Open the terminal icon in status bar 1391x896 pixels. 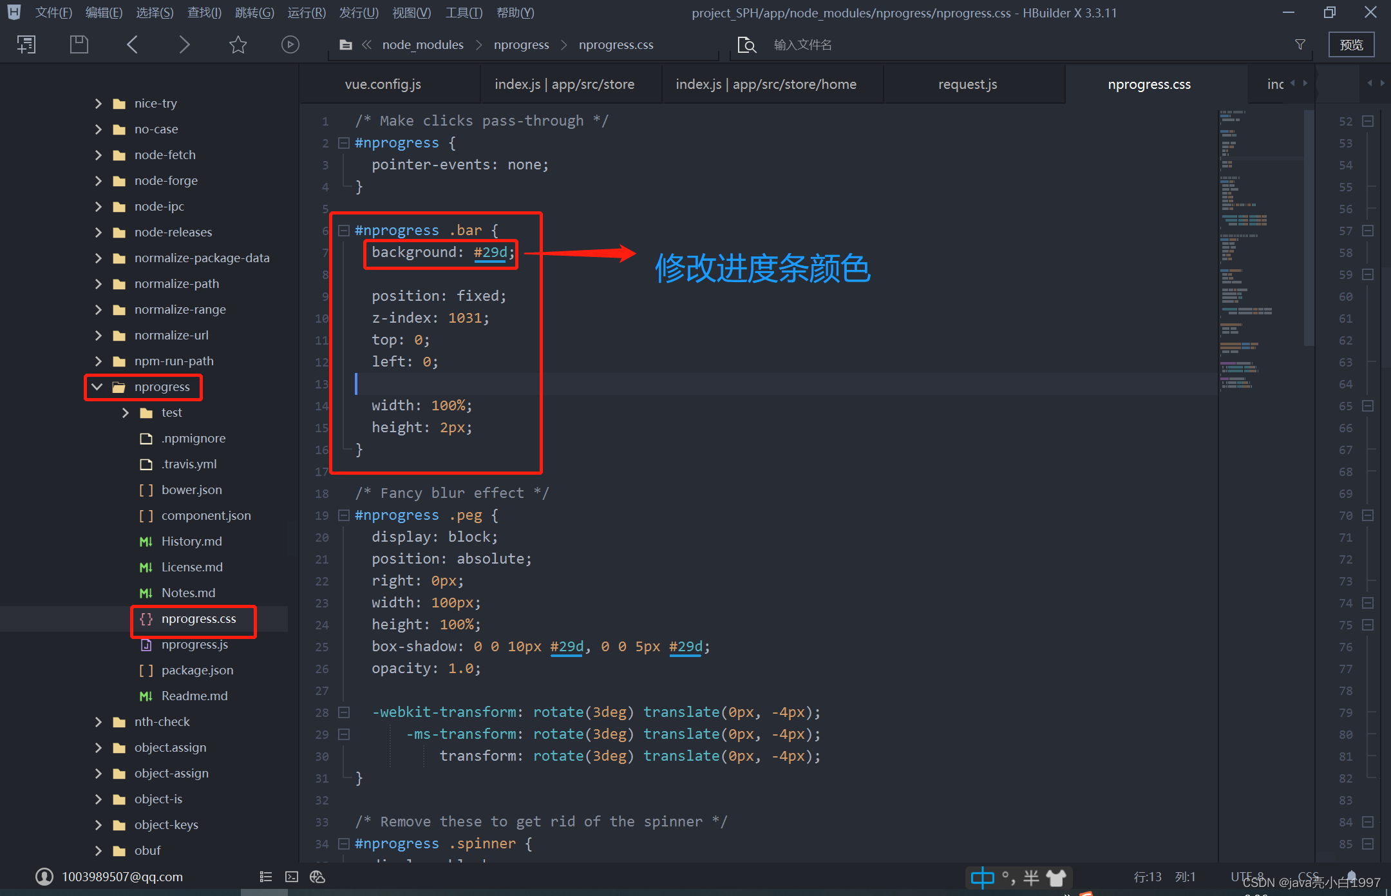(292, 877)
